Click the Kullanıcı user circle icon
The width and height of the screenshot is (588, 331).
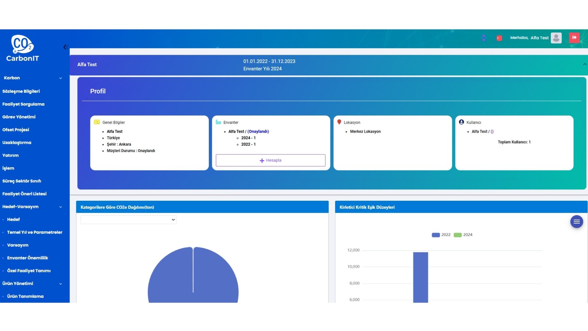pyautogui.click(x=461, y=122)
